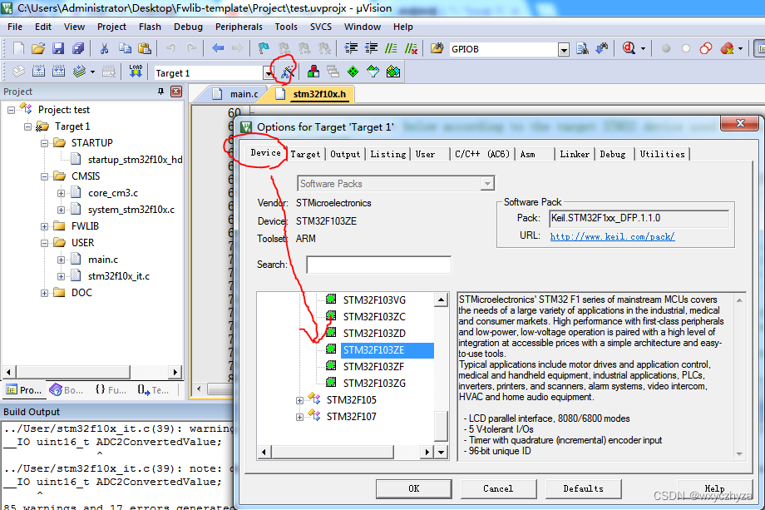The width and height of the screenshot is (765, 510).
Task: Click the Save All toolbar icon
Action: click(78, 48)
